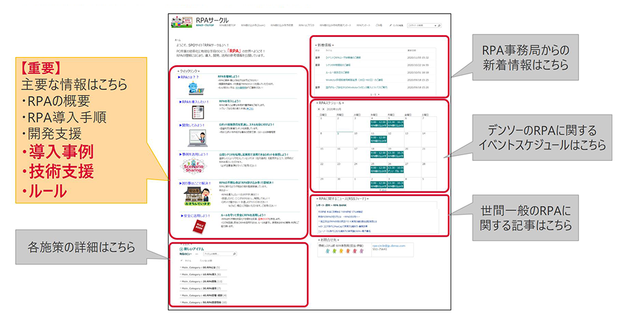Open the news item dated 2020/10/22
Screen dimensions: 626x313
338,64
